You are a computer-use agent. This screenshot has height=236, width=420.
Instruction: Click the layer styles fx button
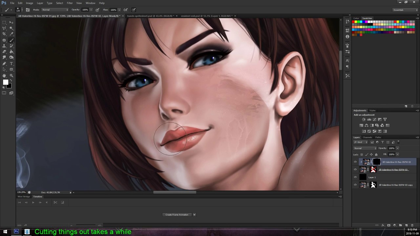tap(383, 225)
